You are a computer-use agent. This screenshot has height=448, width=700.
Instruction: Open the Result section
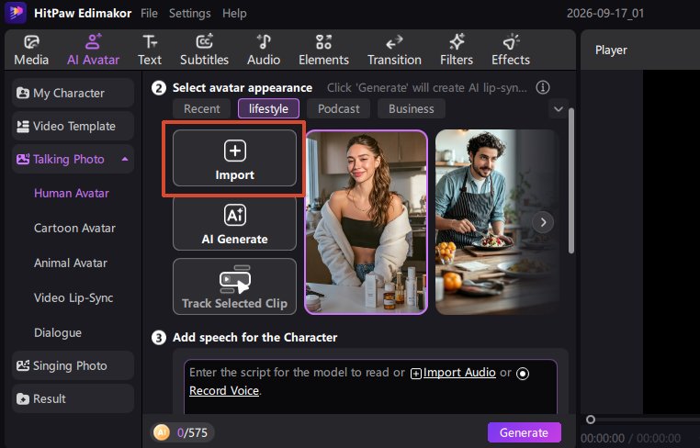coord(73,398)
